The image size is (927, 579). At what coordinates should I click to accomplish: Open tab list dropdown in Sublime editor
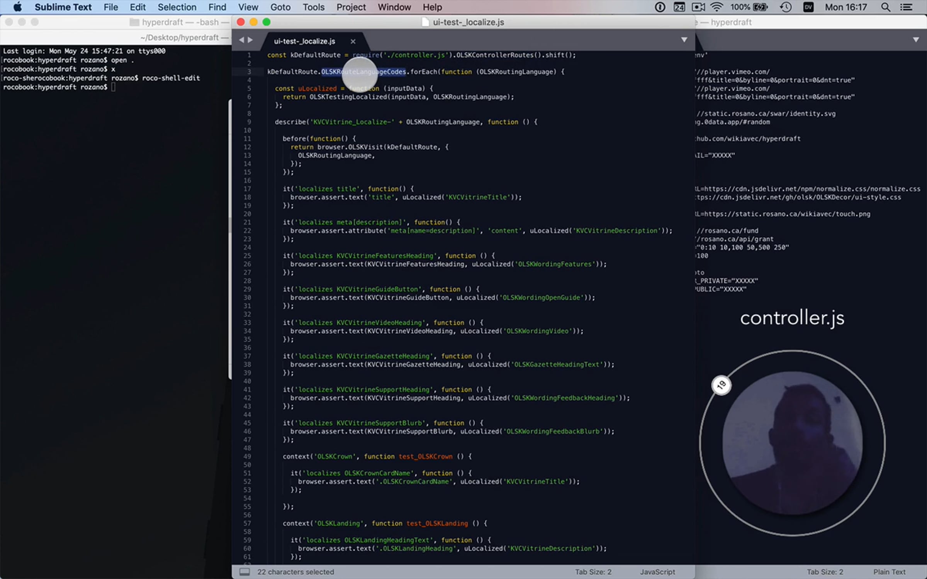click(684, 40)
